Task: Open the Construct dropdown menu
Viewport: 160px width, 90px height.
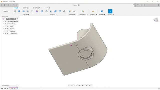Action: [83, 15]
